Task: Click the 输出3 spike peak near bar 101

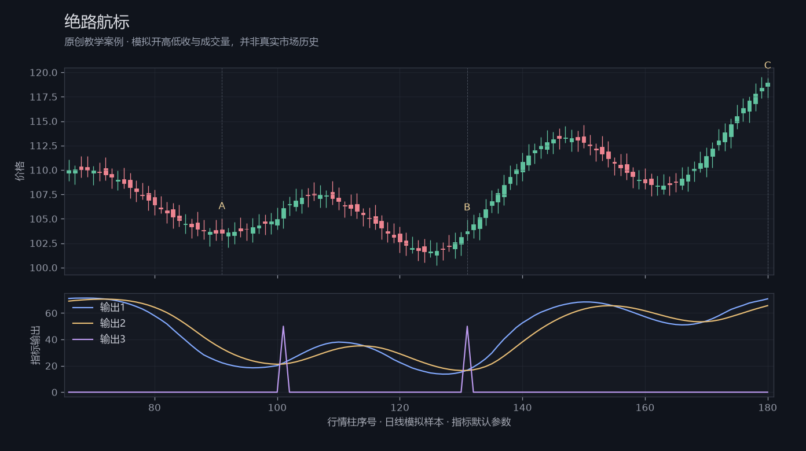Action: coord(283,327)
